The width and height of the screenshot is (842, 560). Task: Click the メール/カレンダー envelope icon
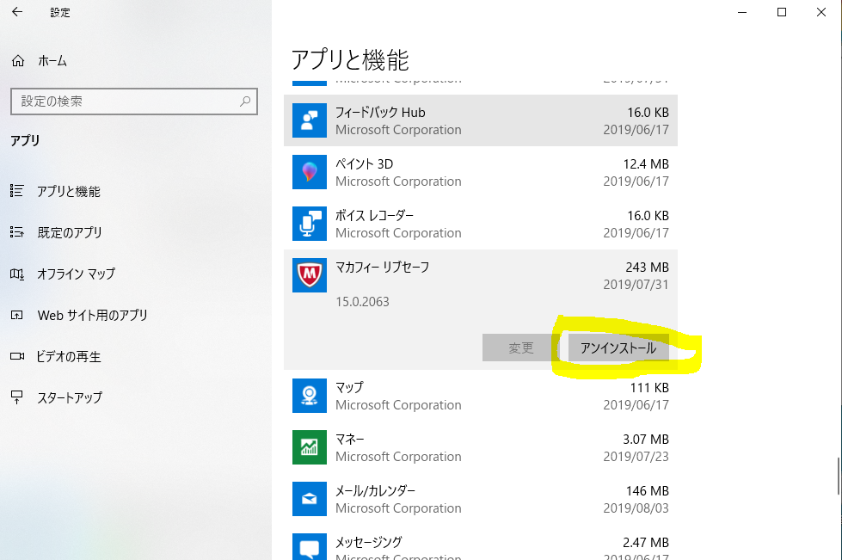(x=310, y=499)
